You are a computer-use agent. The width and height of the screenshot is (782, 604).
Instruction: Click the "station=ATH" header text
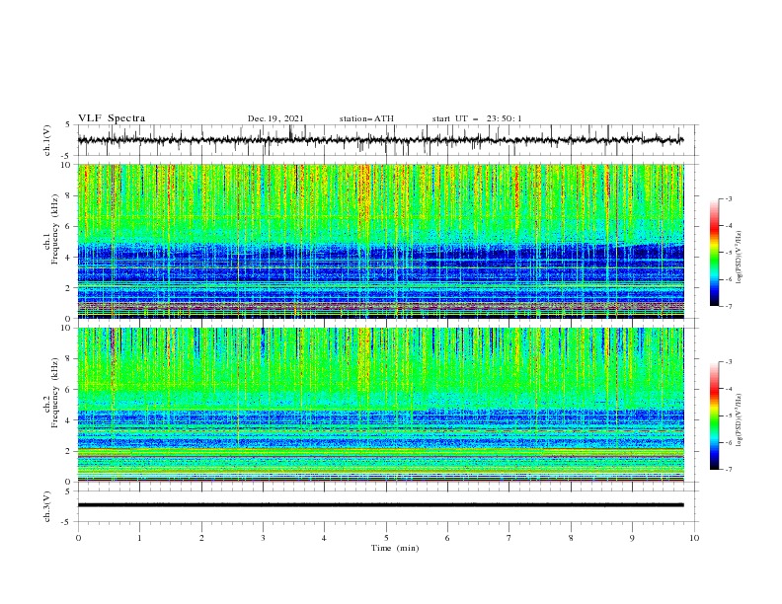click(x=366, y=118)
